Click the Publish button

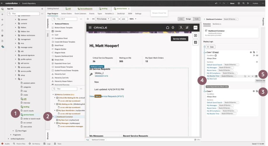[255, 3]
